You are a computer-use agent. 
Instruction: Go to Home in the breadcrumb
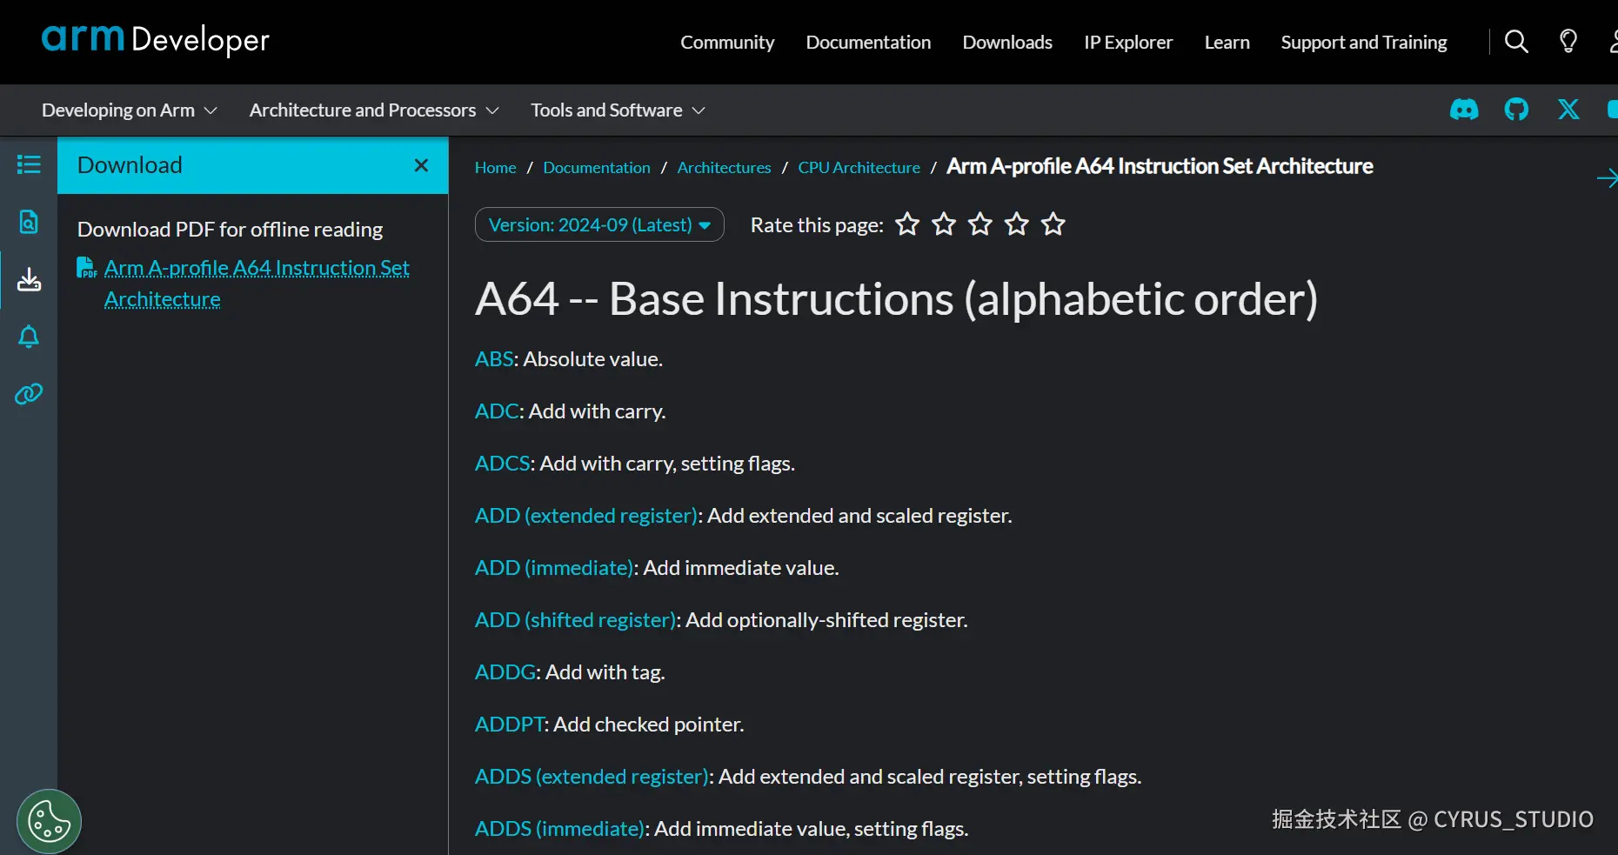click(496, 167)
